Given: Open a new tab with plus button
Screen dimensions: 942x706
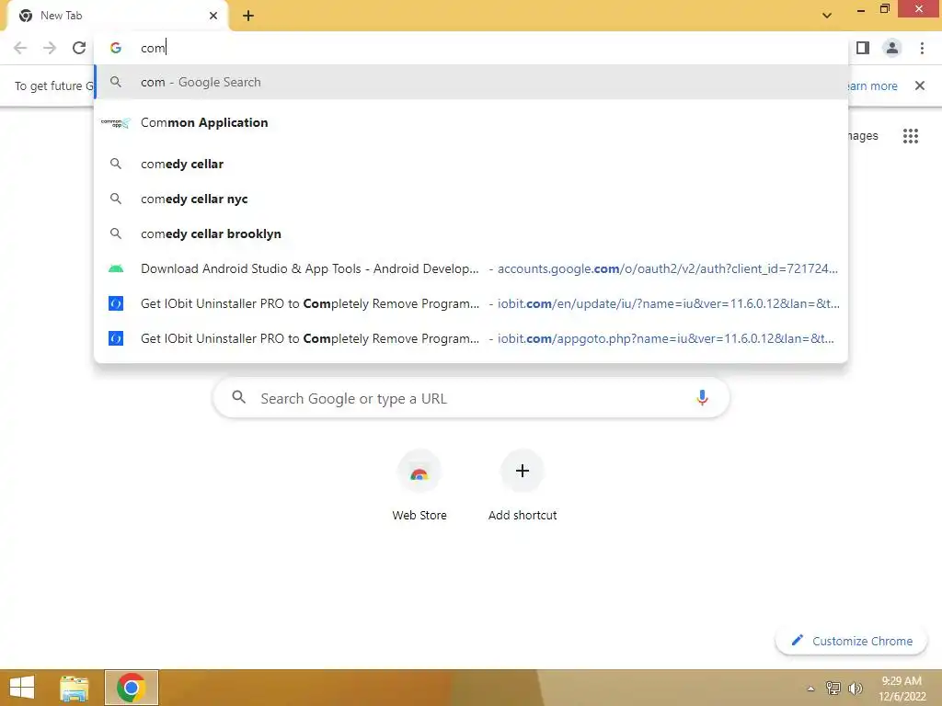Looking at the screenshot, I should point(248,16).
